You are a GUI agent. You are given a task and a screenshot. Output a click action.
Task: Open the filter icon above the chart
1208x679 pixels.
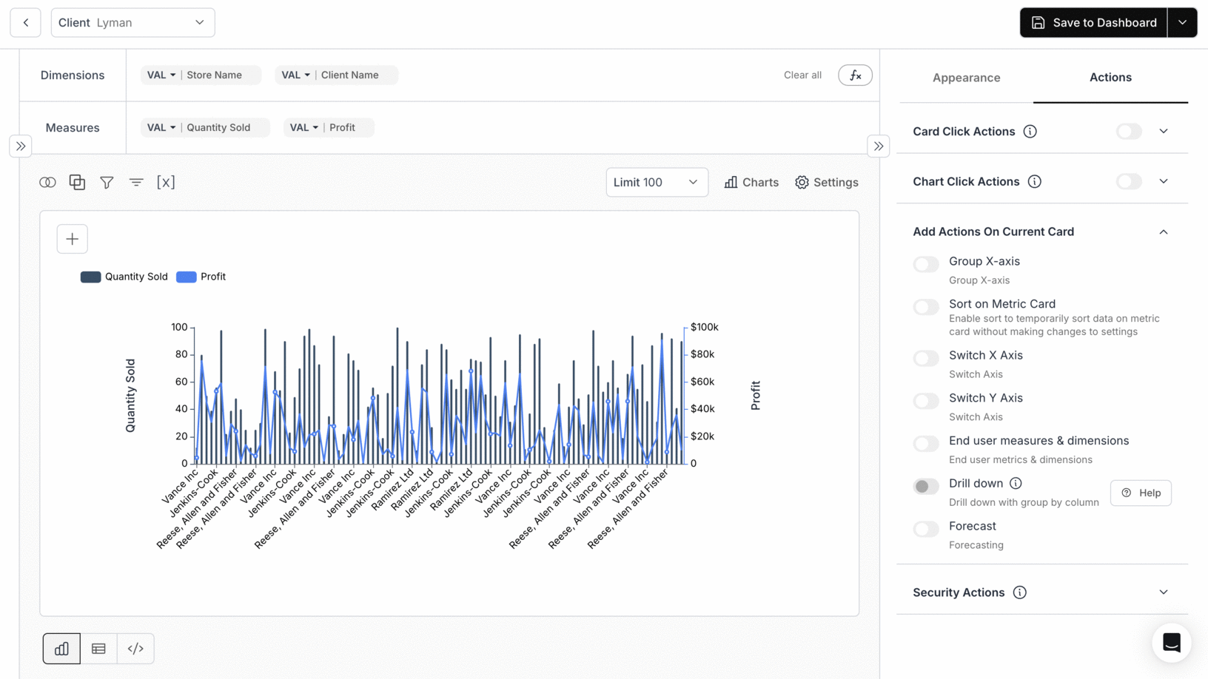(x=107, y=182)
